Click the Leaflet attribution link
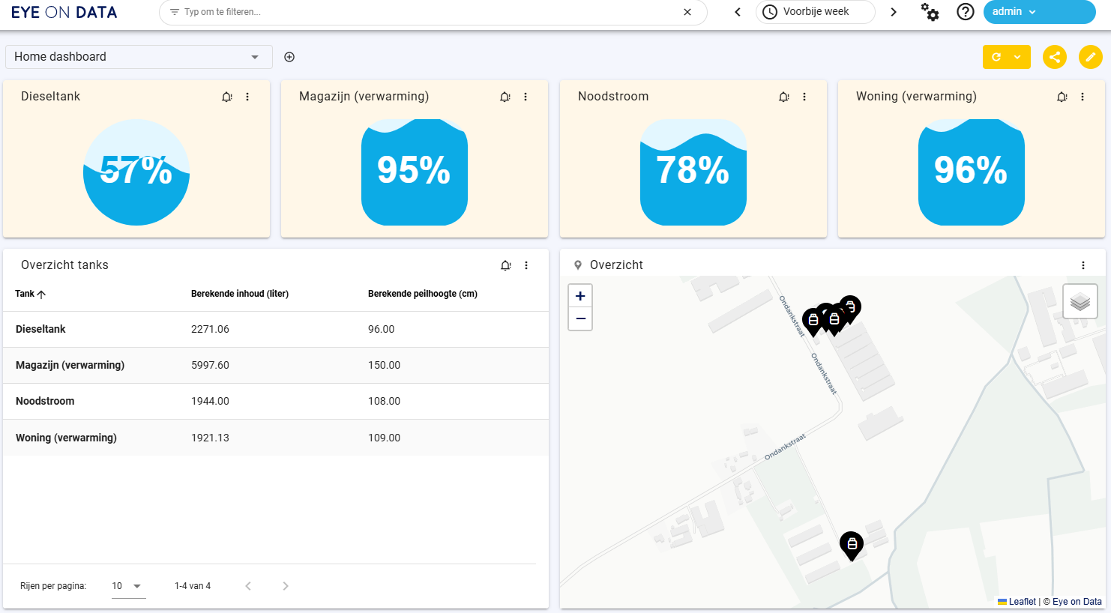This screenshot has width=1111, height=613. (x=1021, y=602)
